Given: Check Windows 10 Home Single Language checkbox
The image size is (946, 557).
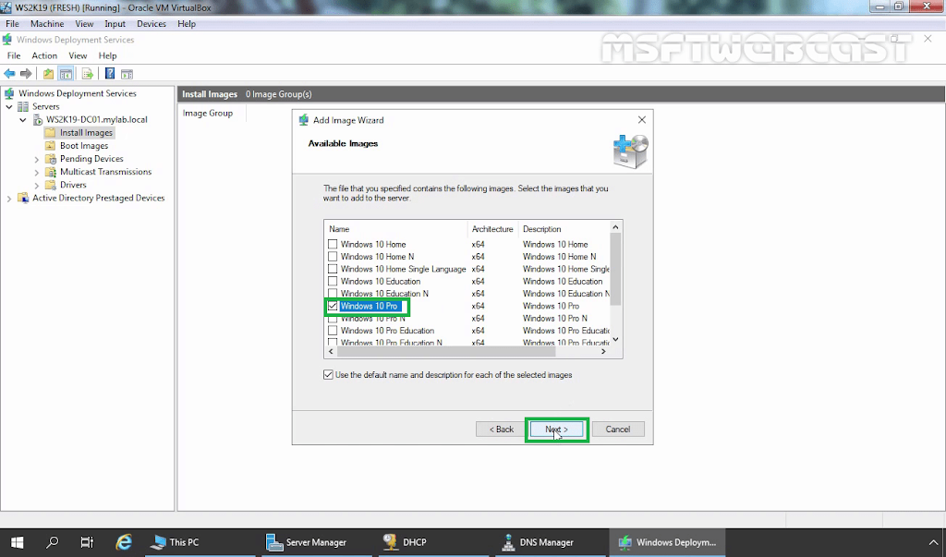Looking at the screenshot, I should coord(333,269).
